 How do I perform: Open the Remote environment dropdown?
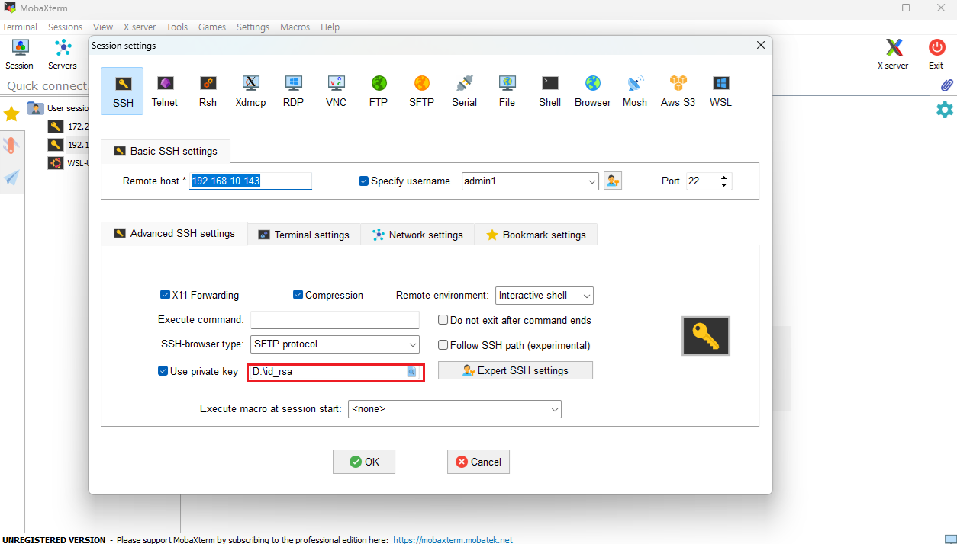586,296
